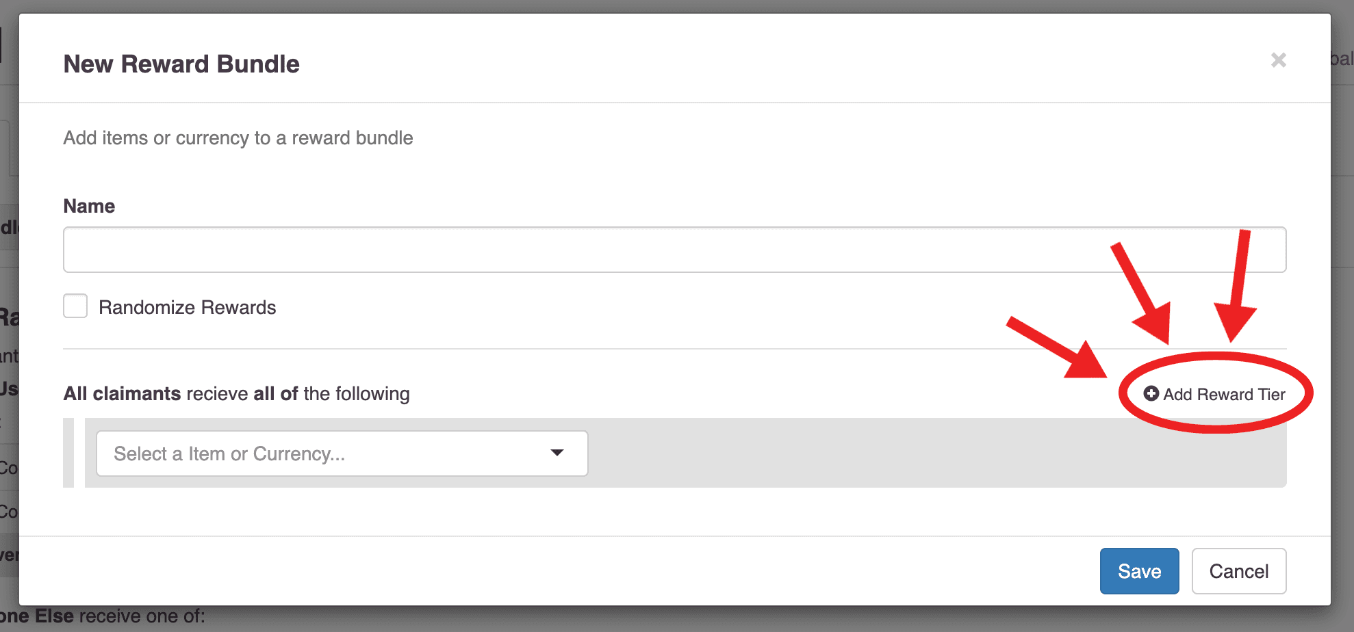Save the new reward bundle
Viewport: 1354px width, 632px height.
coord(1139,571)
